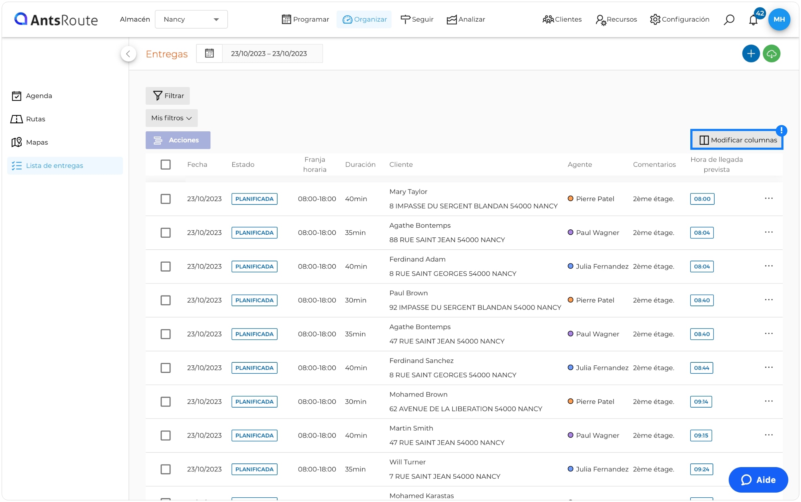This screenshot has height=502, width=801.
Task: Click the blue plus add delivery button
Action: tap(751, 54)
